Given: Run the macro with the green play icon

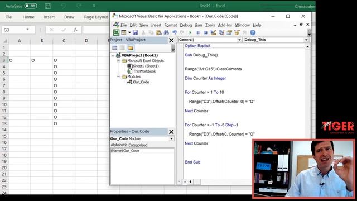Looking at the screenshot, I should [190, 32].
